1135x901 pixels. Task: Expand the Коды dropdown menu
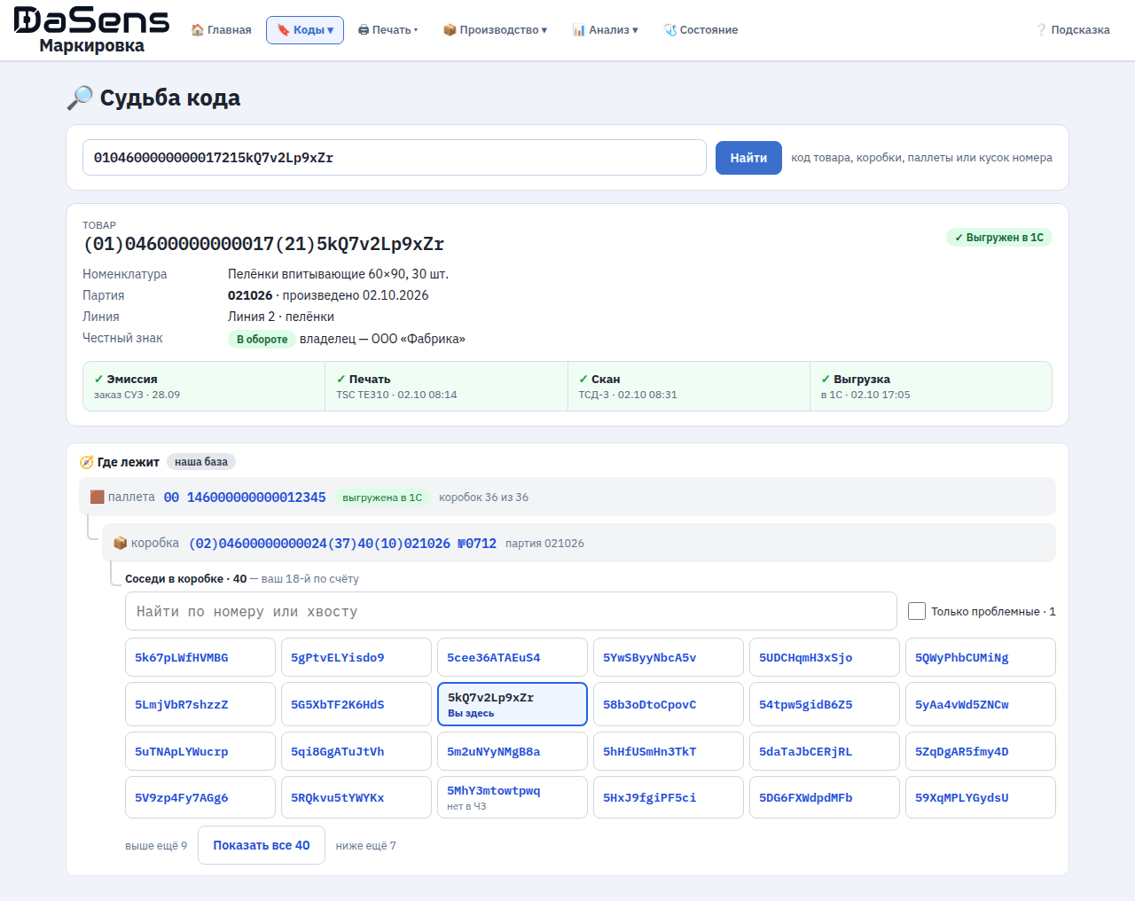point(305,30)
